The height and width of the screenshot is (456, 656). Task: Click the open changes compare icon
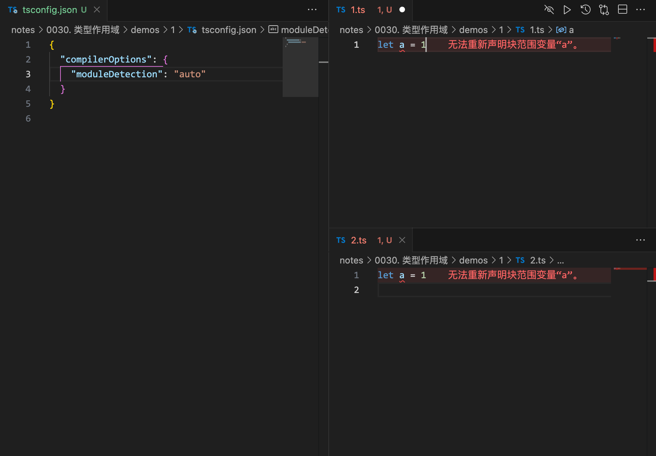(x=604, y=10)
